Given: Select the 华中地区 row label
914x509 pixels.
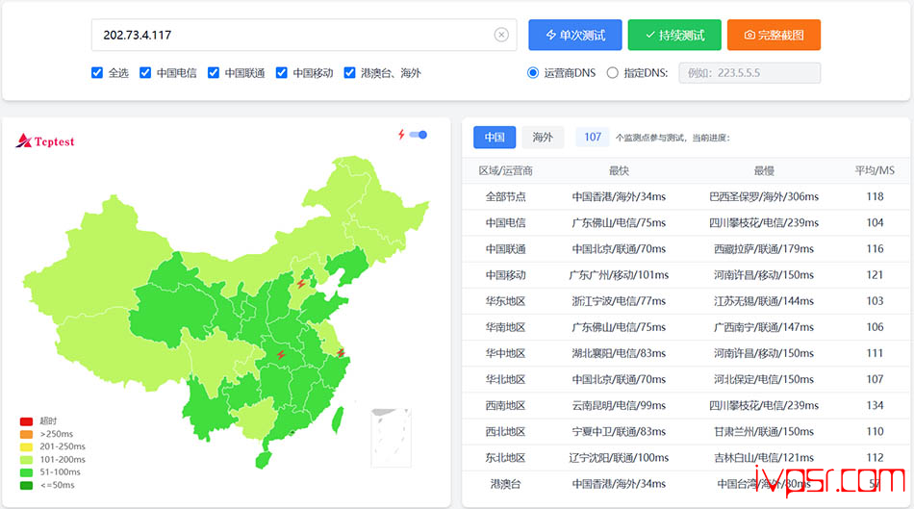Looking at the screenshot, I should (505, 353).
